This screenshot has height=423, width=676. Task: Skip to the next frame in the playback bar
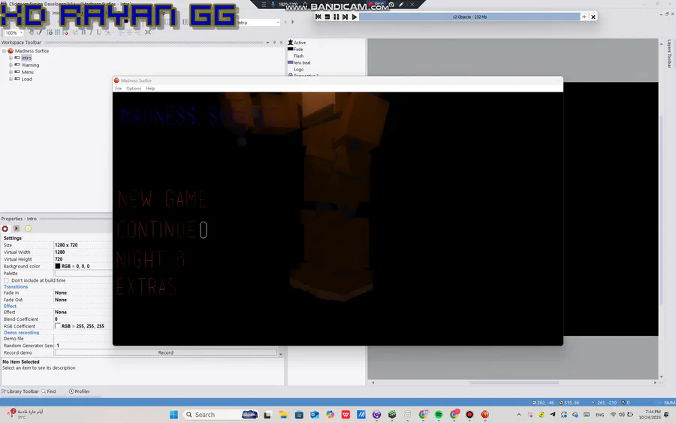[345, 17]
